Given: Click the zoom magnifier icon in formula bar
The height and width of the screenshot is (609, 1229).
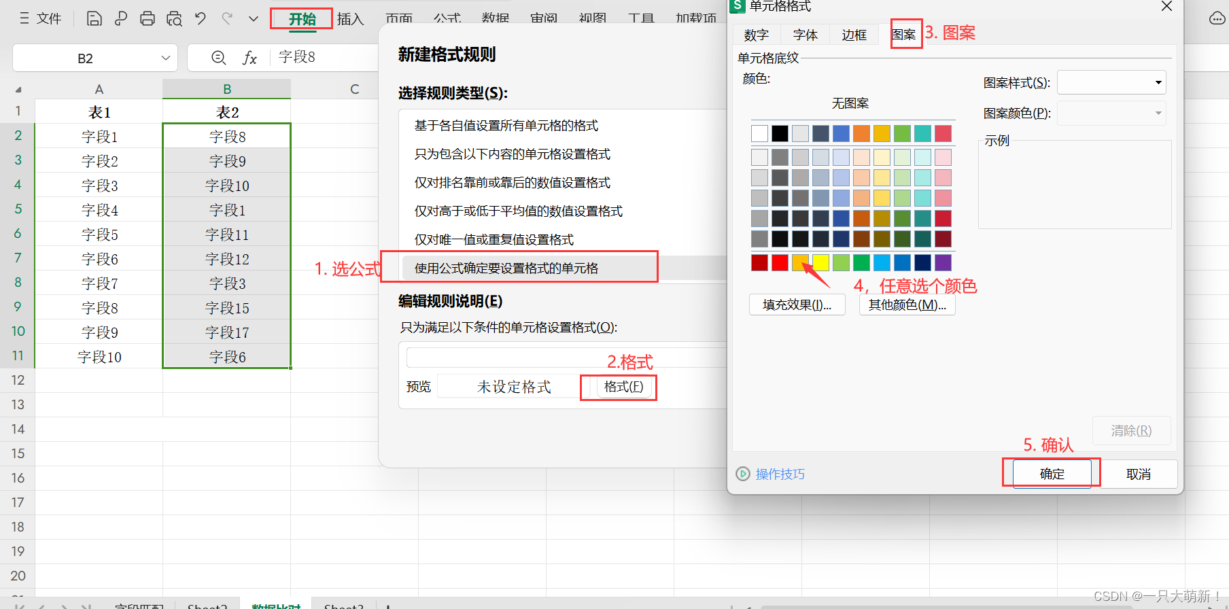Looking at the screenshot, I should [219, 58].
